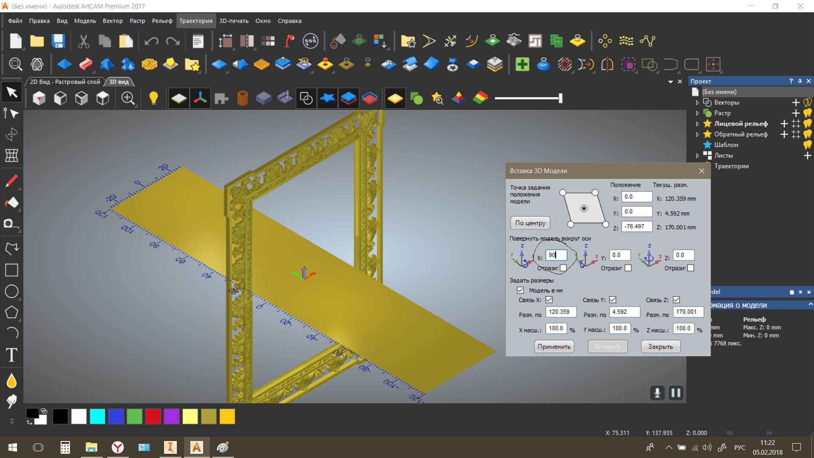Collapse the model information section chevron

[x=810, y=304]
